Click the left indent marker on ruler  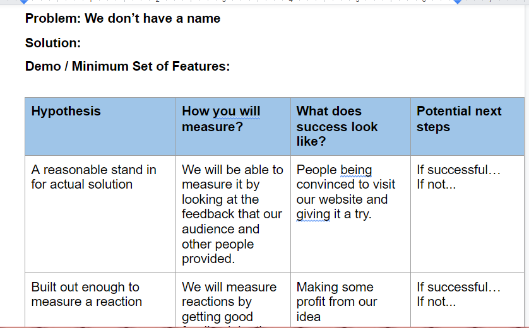tap(24, 2)
